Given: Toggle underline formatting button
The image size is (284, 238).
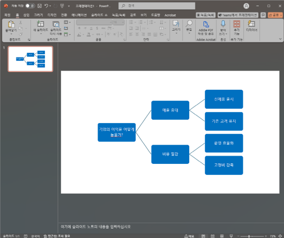Looking at the screenshot, I should click(91, 28).
